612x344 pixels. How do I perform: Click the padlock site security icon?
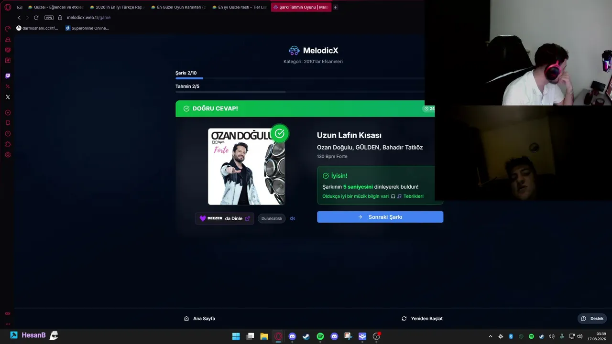pos(60,18)
